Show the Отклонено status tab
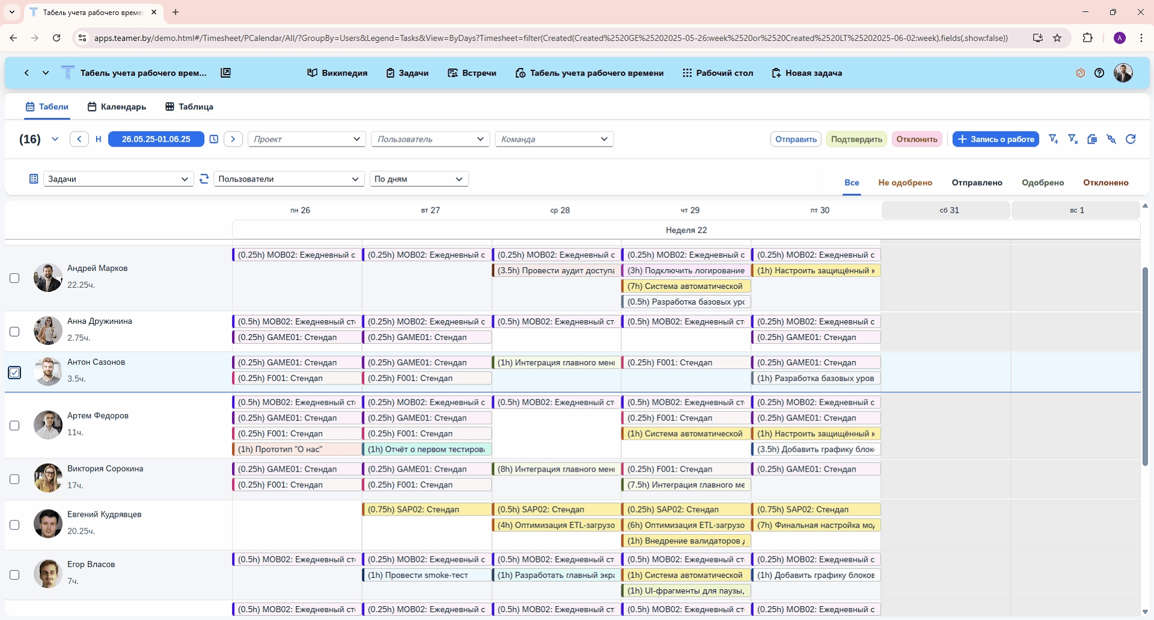Viewport: 1154px width, 620px height. [x=1105, y=183]
